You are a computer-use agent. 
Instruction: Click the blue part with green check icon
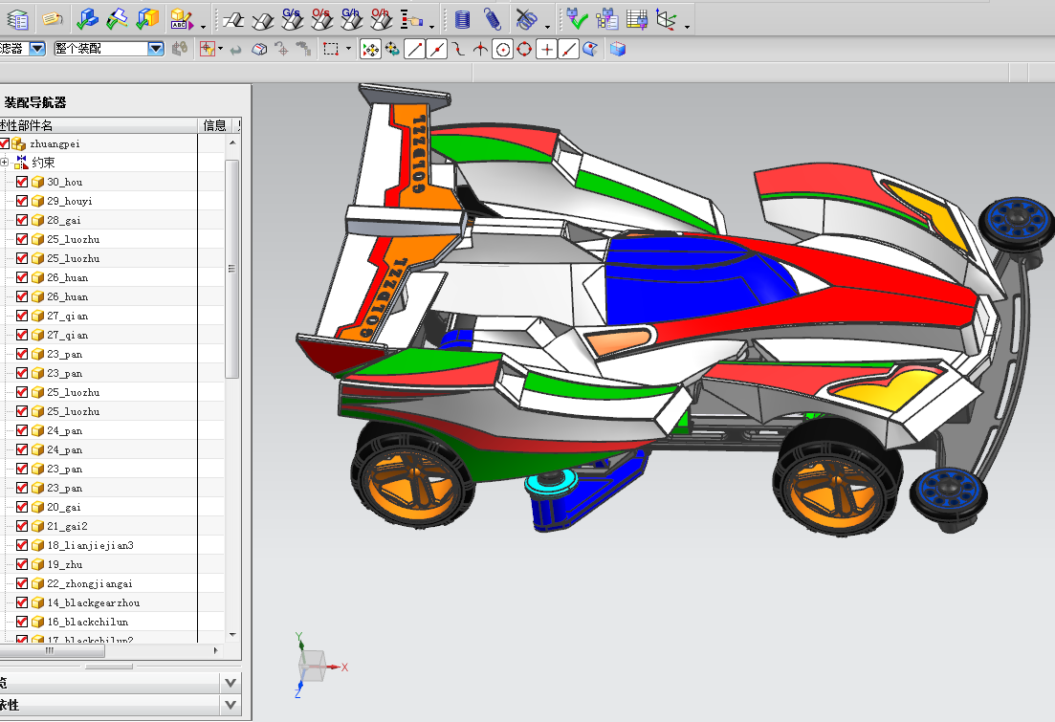pyautogui.click(x=87, y=19)
